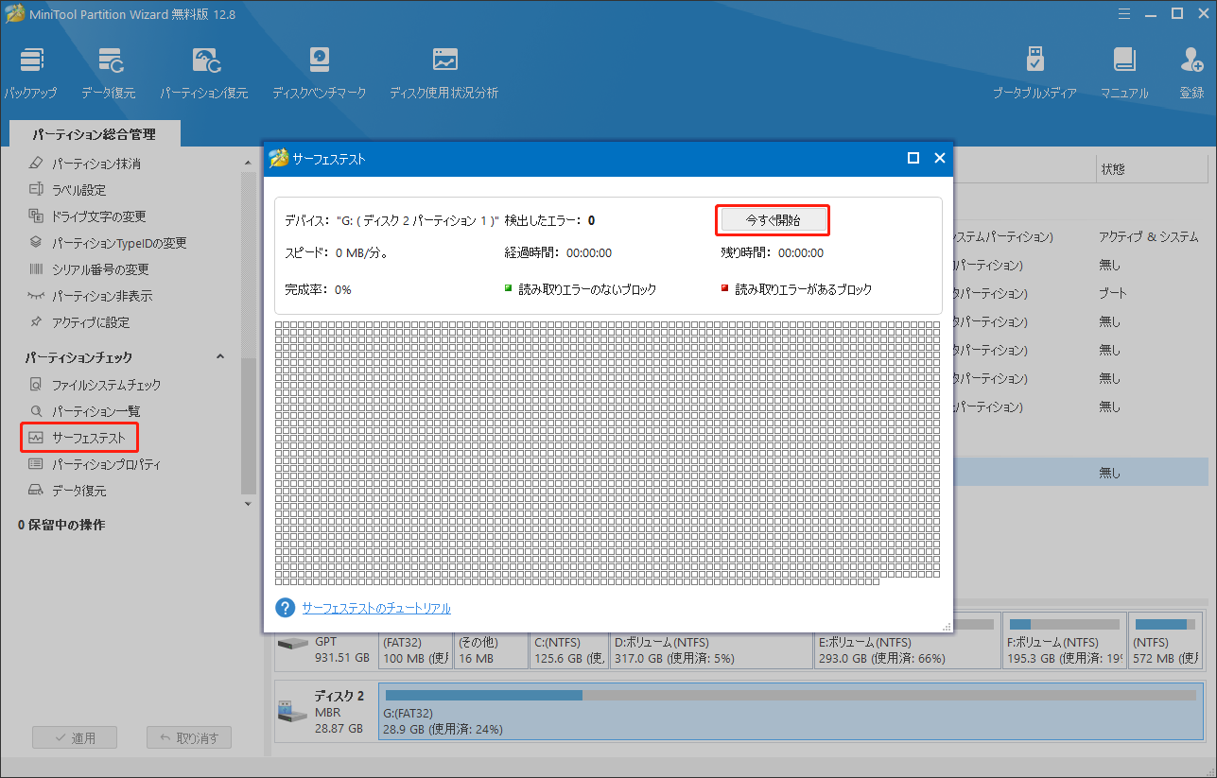1217x778 pixels.
Task: Click the 今すぐ開始 button
Action: click(773, 220)
